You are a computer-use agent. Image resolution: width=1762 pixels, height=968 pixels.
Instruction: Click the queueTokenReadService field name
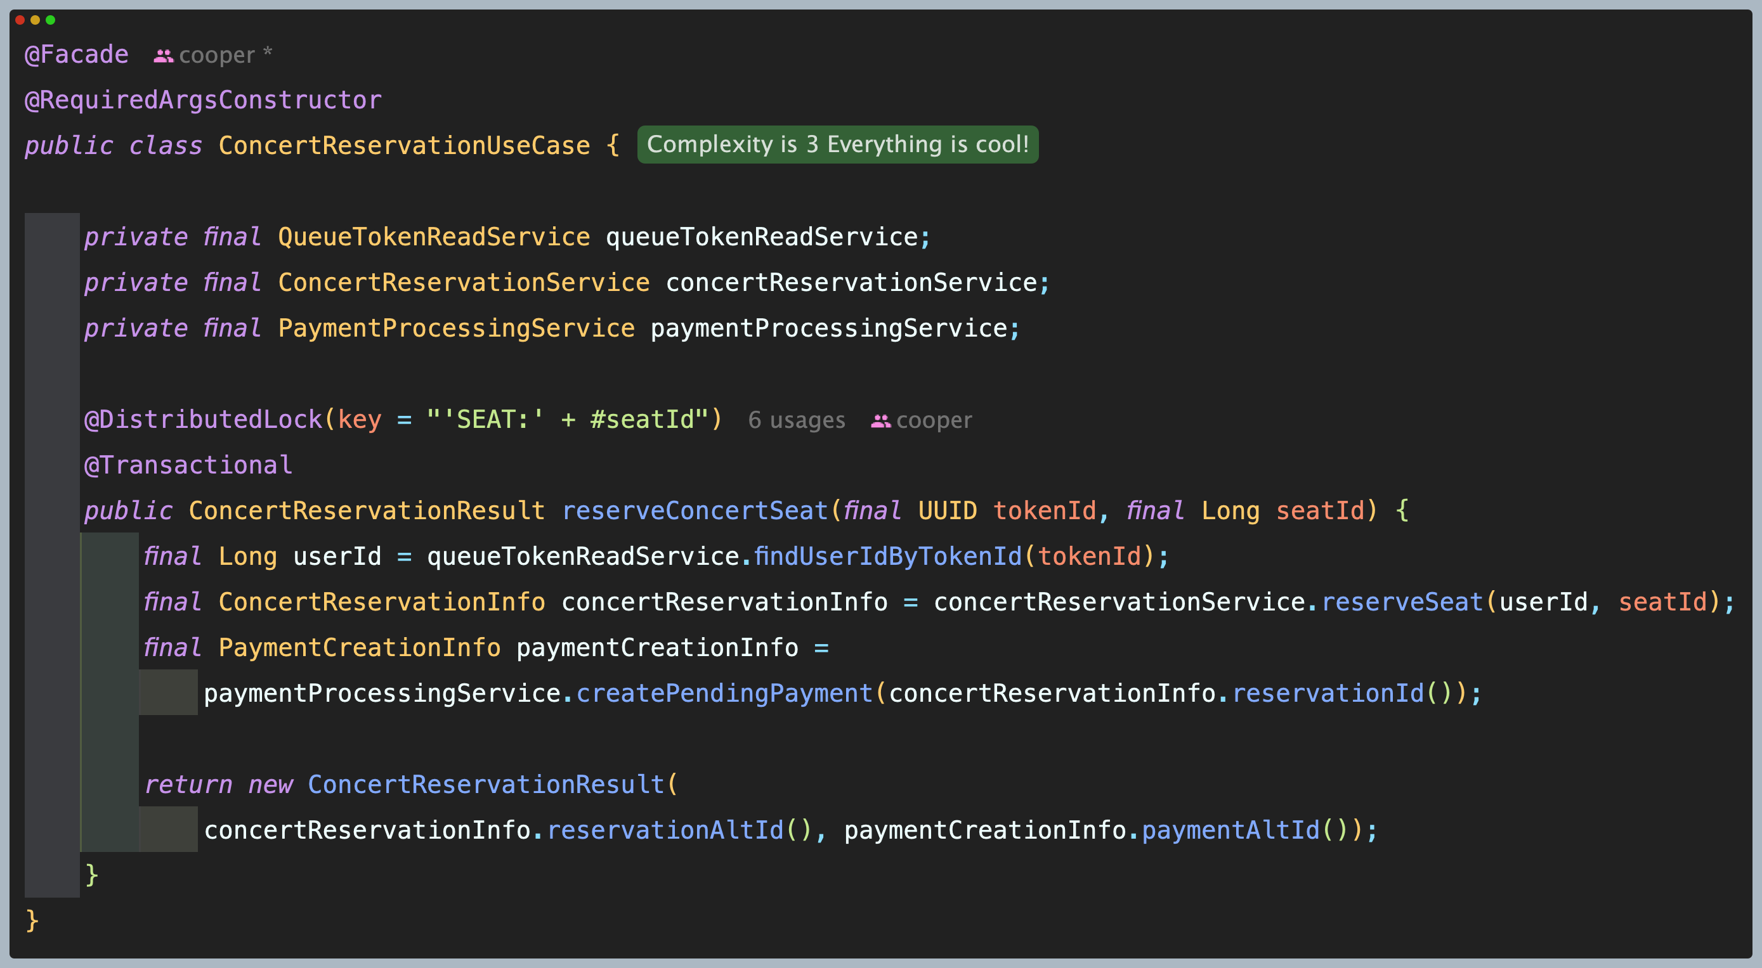761,236
